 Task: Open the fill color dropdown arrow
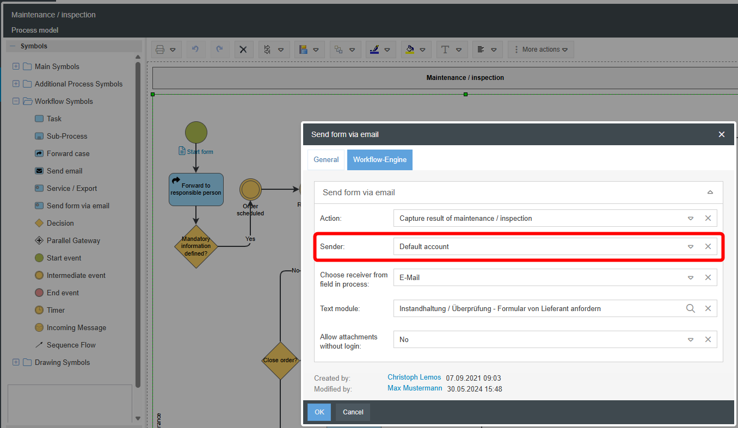(x=423, y=49)
